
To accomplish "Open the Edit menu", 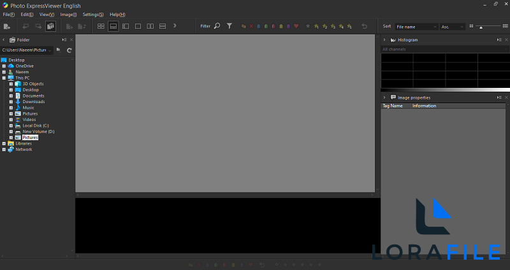I will (x=27, y=15).
